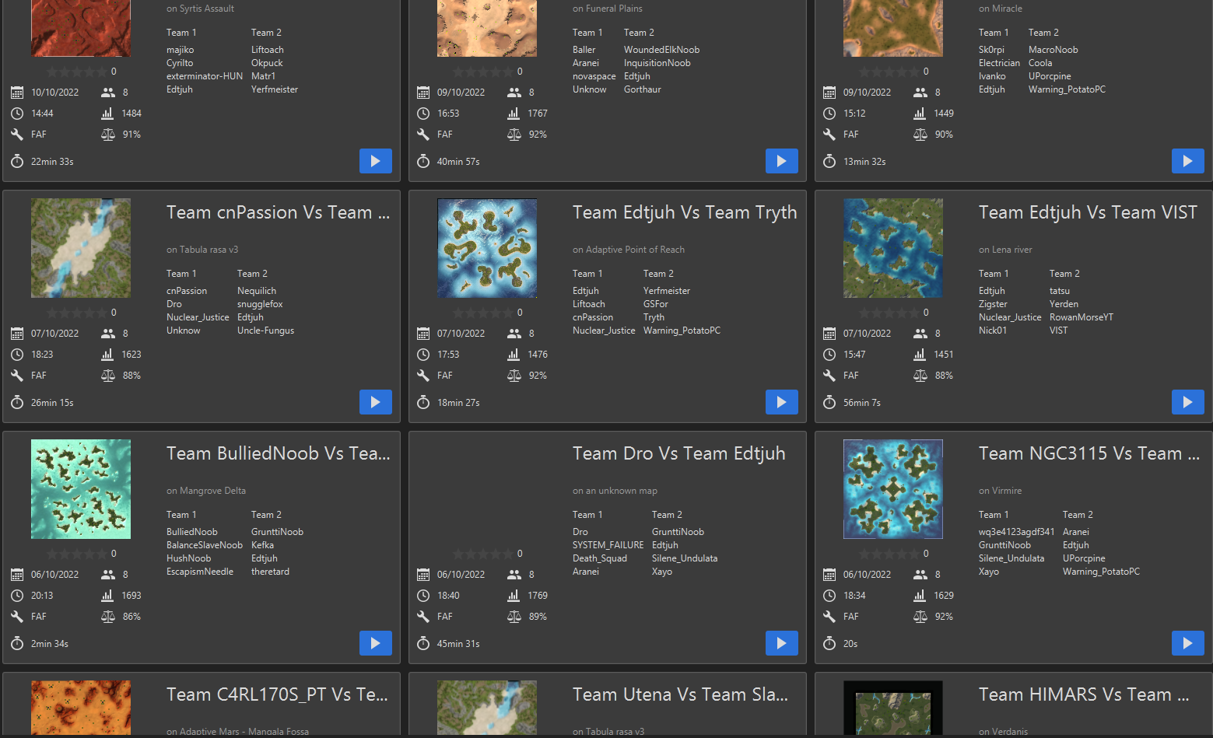Viewport: 1213px width, 738px height.
Task: Click the calendar icon on the Virmire card
Action: [x=829, y=575]
